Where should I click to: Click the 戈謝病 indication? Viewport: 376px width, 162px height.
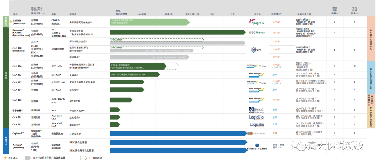point(73,75)
